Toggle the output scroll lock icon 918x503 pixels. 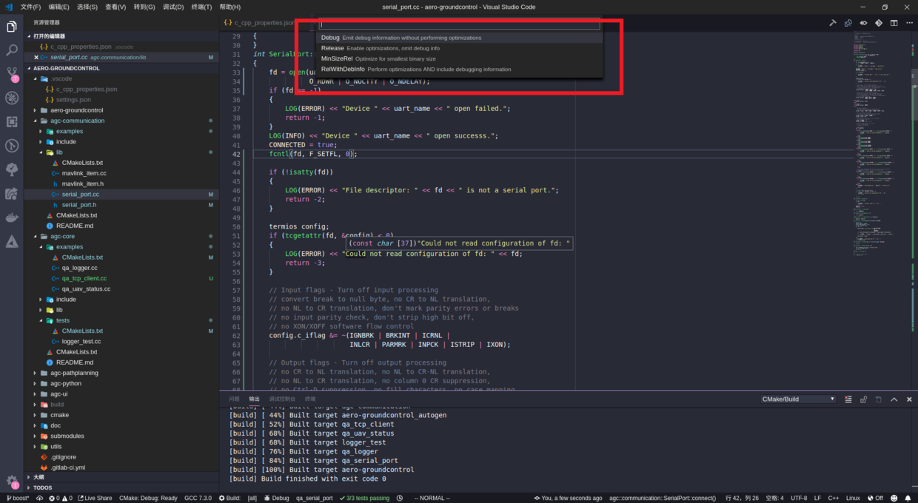click(x=863, y=399)
